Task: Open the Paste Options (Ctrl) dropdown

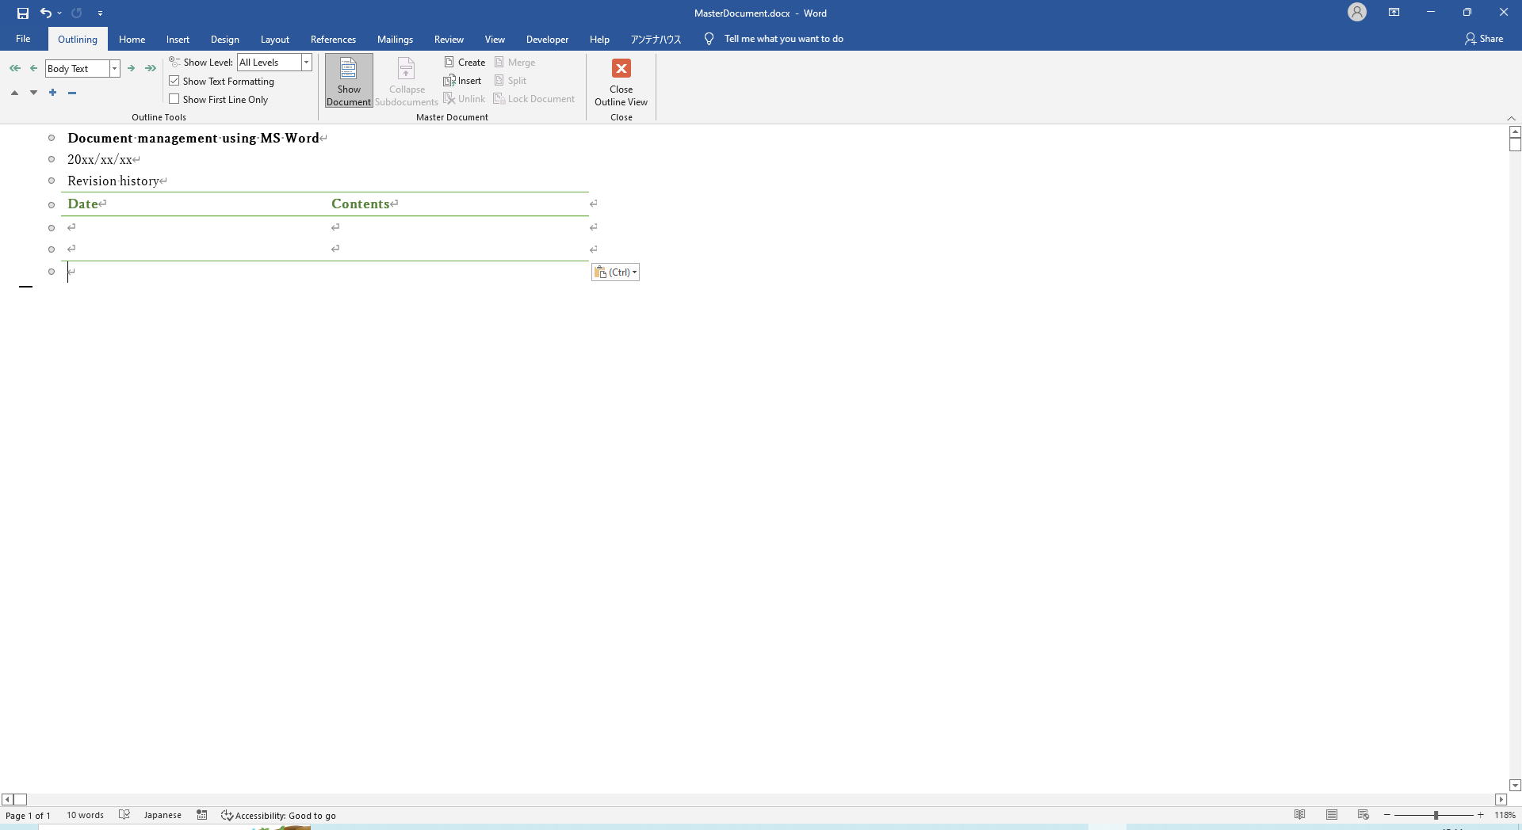Action: pyautogui.click(x=615, y=272)
